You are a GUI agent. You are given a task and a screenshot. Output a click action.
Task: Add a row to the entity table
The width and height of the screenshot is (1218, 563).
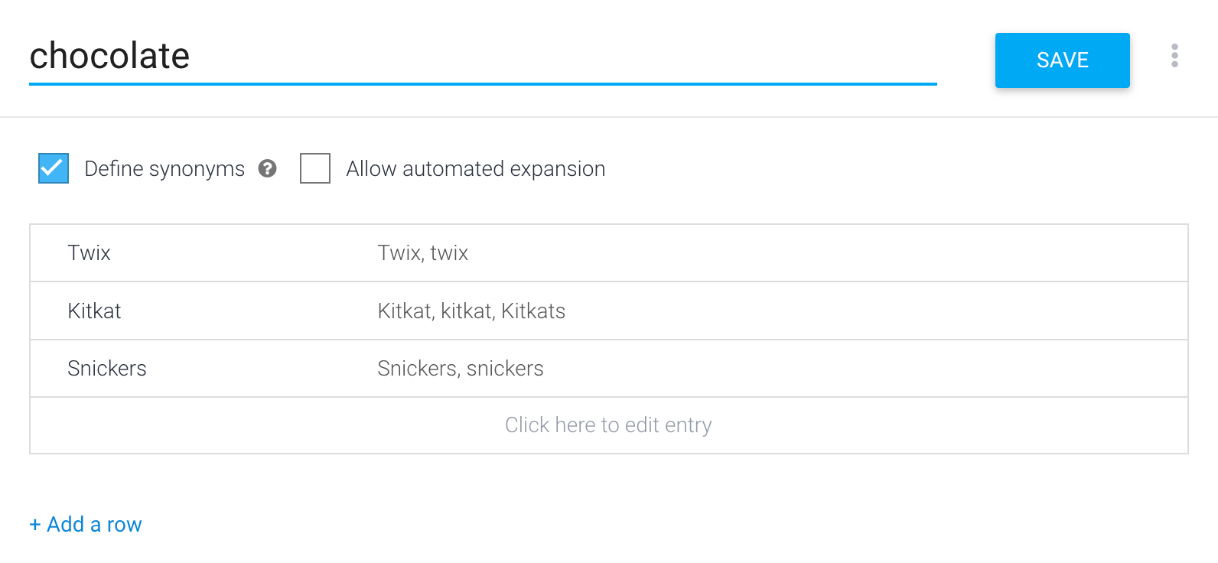(x=86, y=525)
